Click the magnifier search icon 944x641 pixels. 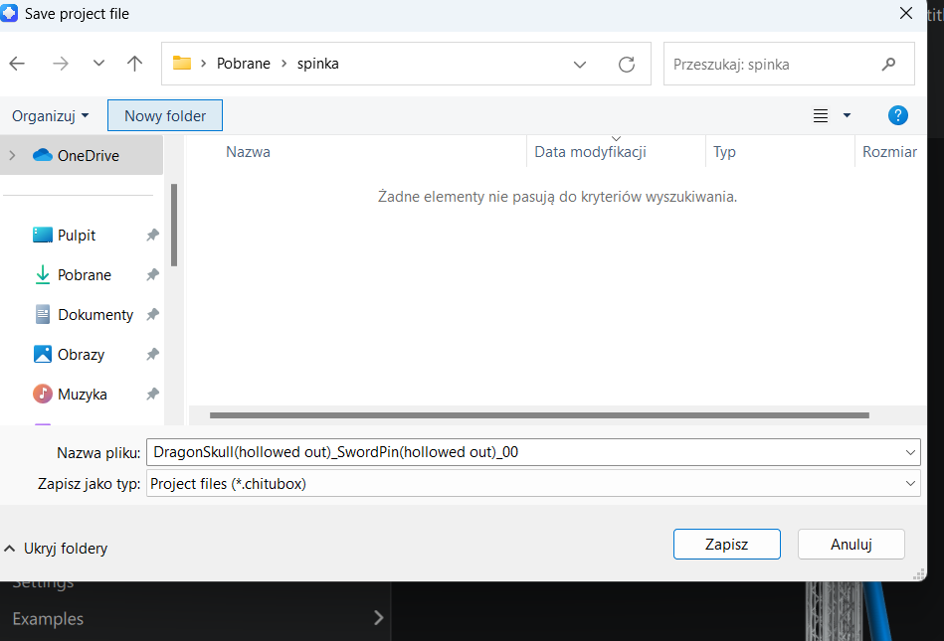pos(888,64)
